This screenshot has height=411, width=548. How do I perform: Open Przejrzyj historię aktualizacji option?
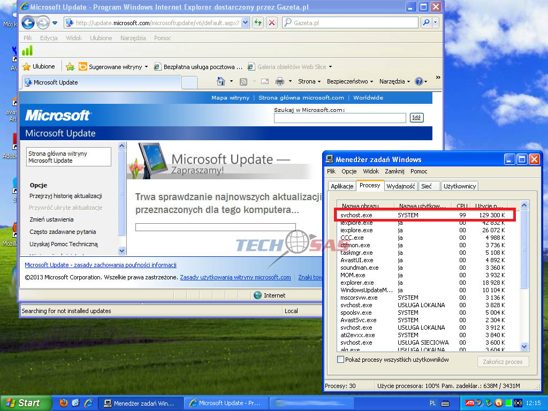[66, 196]
